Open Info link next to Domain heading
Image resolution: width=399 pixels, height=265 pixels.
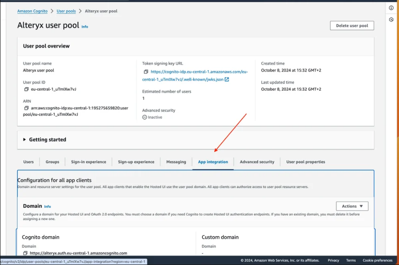[47, 207]
